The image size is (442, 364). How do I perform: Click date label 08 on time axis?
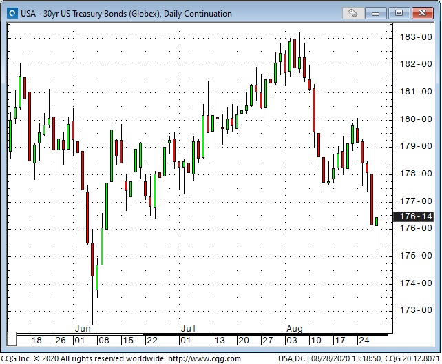[103, 341]
